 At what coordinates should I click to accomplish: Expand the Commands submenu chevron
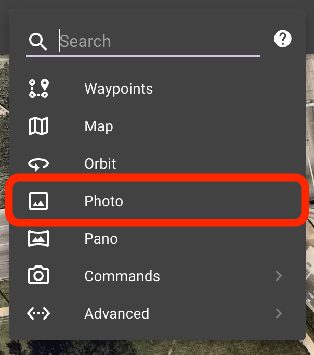(279, 276)
